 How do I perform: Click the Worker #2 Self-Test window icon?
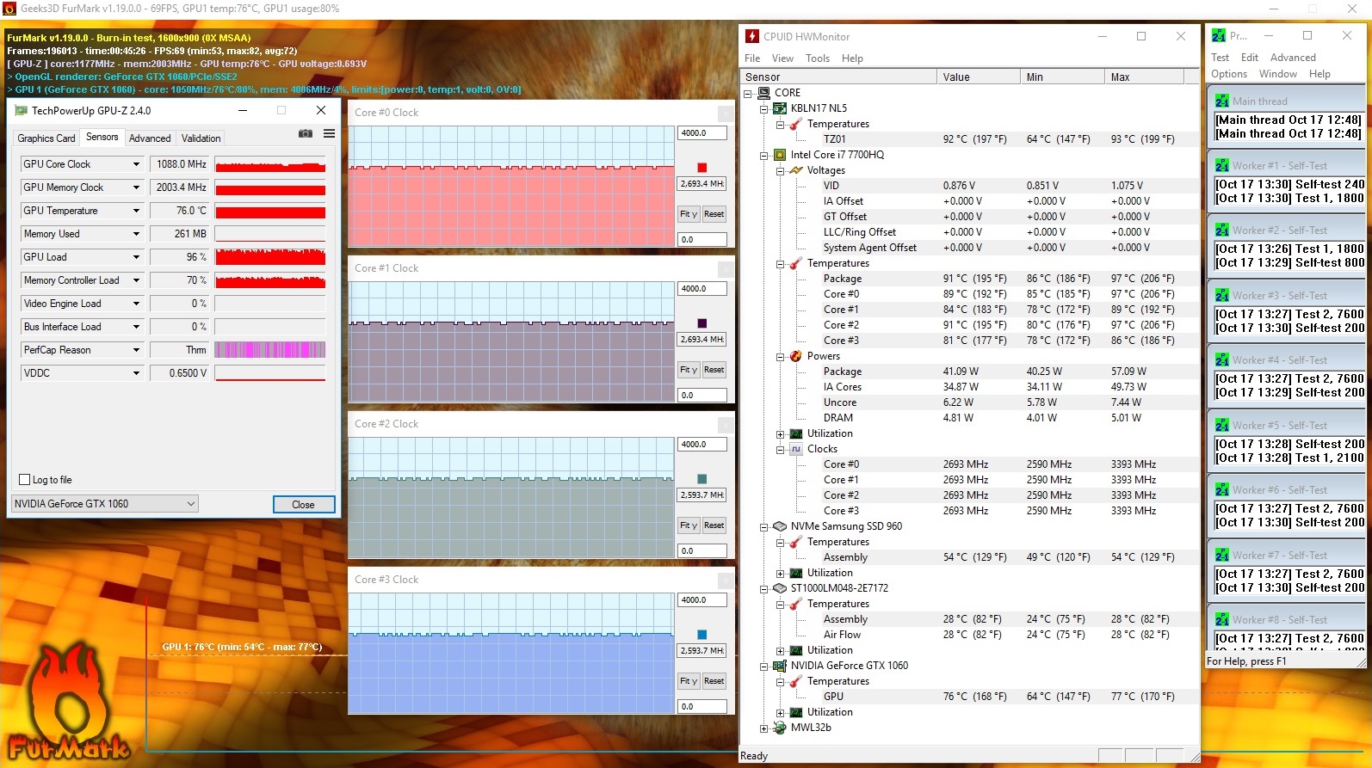pos(1222,230)
